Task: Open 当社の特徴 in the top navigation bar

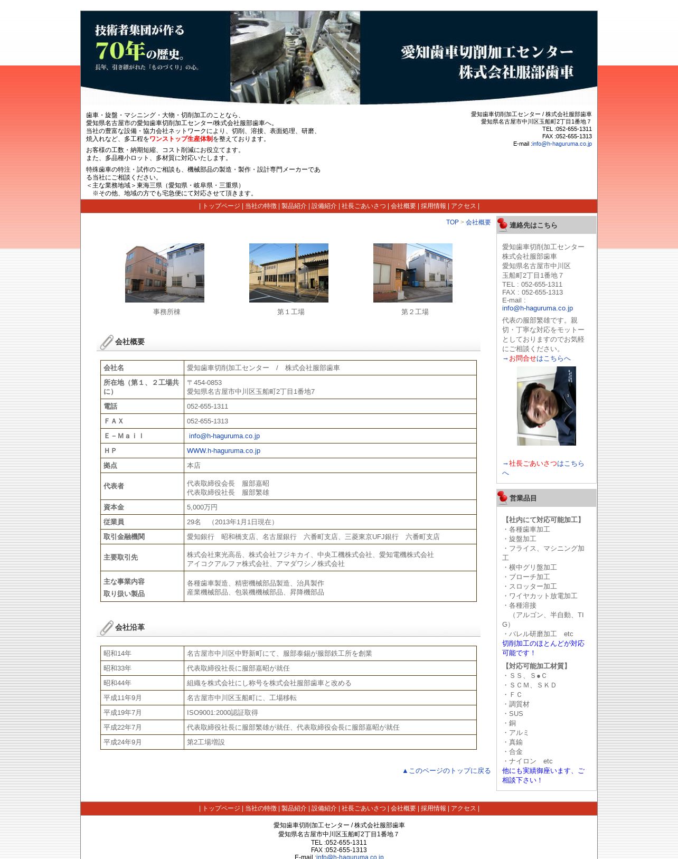Action: 260,206
